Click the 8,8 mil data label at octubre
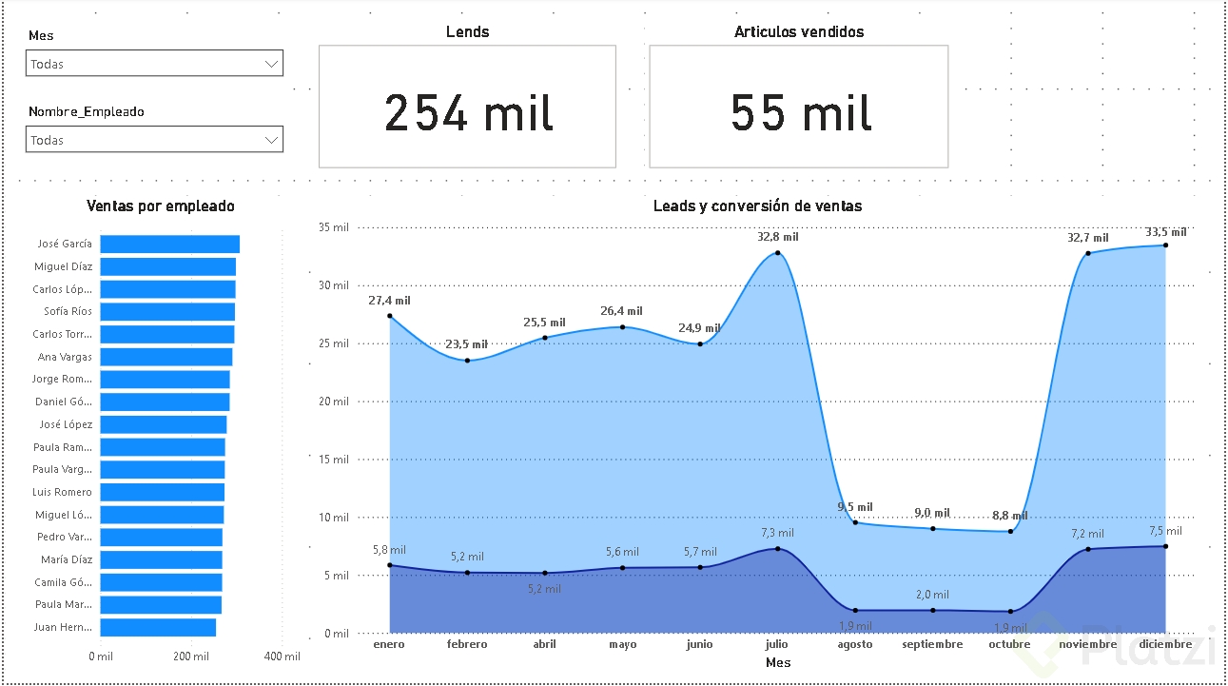The width and height of the screenshot is (1228, 686). (x=1009, y=516)
